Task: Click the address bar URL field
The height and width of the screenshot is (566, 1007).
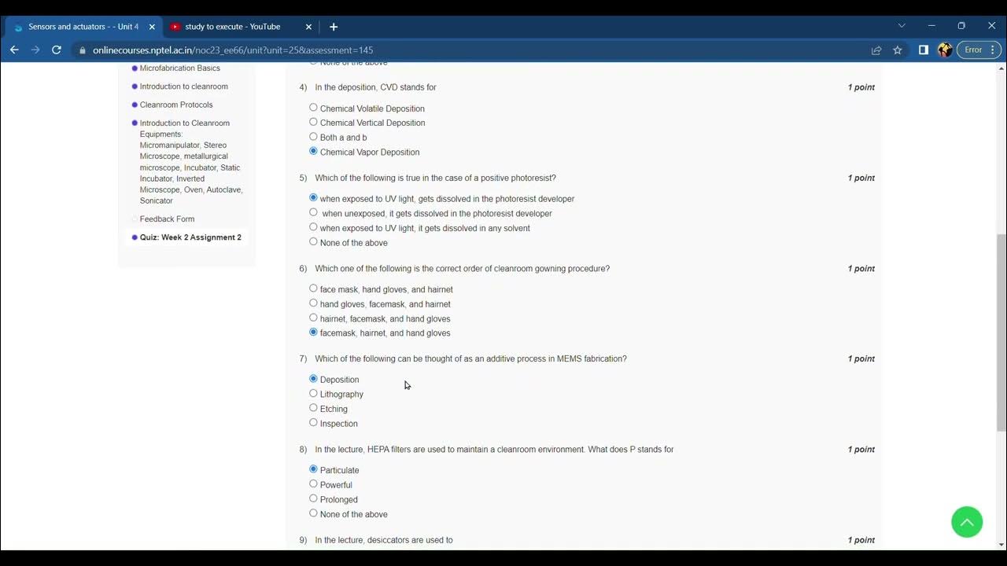Action: (472, 50)
